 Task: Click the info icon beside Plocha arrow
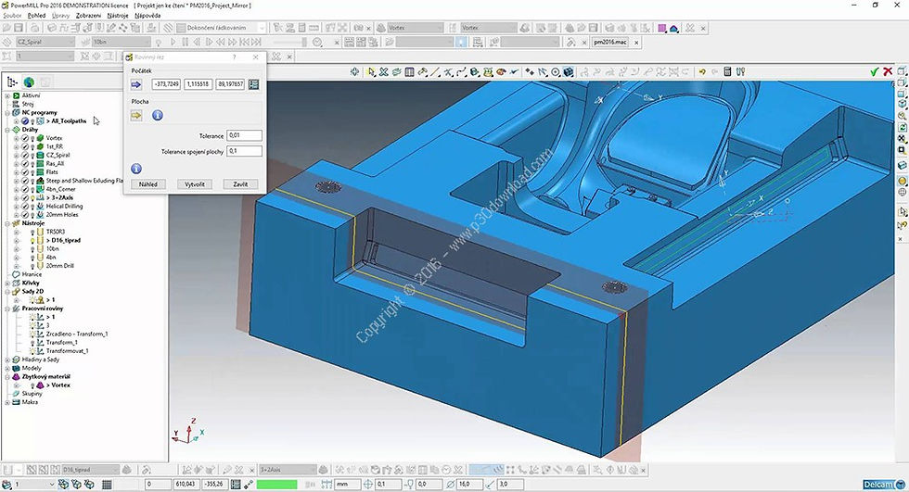point(157,115)
